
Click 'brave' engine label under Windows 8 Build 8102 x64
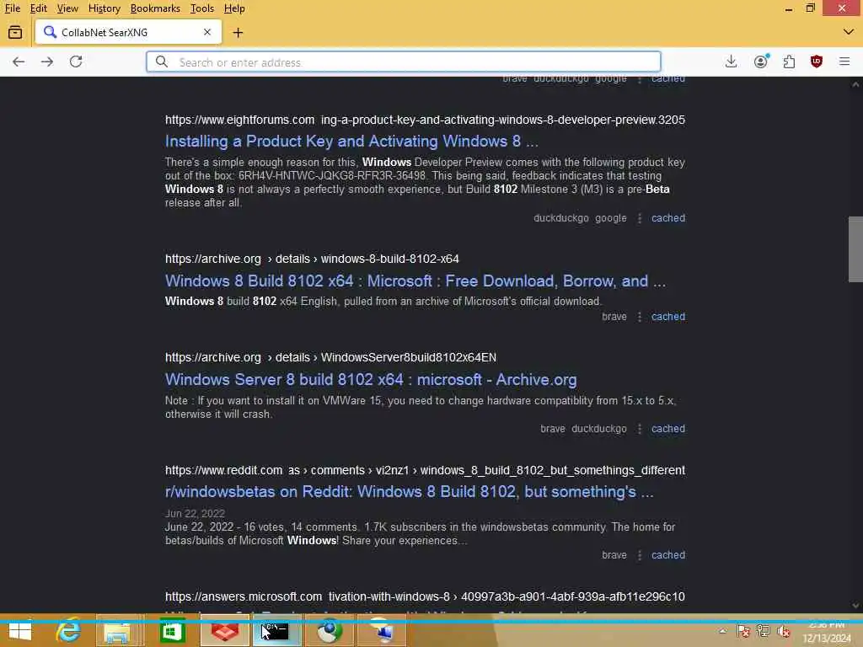pyautogui.click(x=614, y=317)
